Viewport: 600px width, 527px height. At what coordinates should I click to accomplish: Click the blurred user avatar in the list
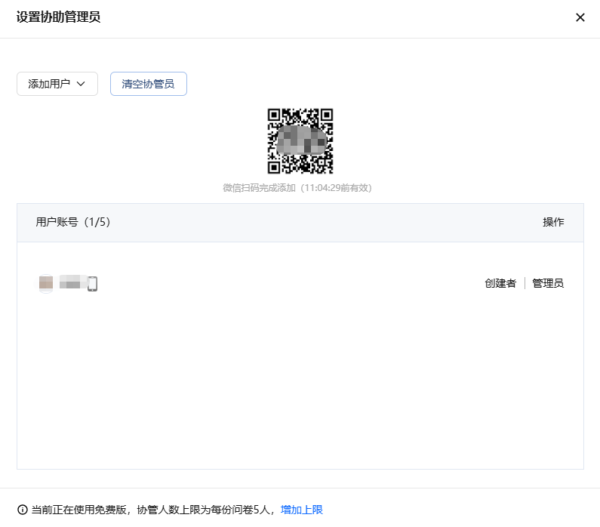46,284
